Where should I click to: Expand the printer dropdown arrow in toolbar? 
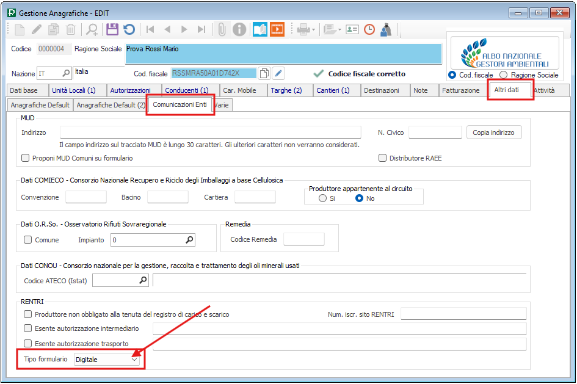pyautogui.click(x=314, y=29)
